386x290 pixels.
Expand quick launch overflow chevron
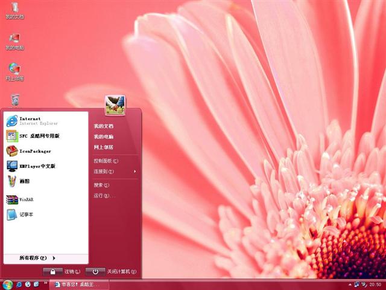click(x=45, y=283)
